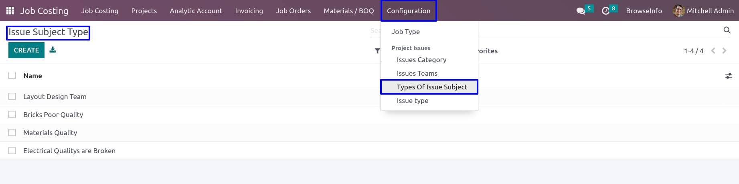
Task: Check the Layout Design Team row checkbox
Action: pos(12,97)
